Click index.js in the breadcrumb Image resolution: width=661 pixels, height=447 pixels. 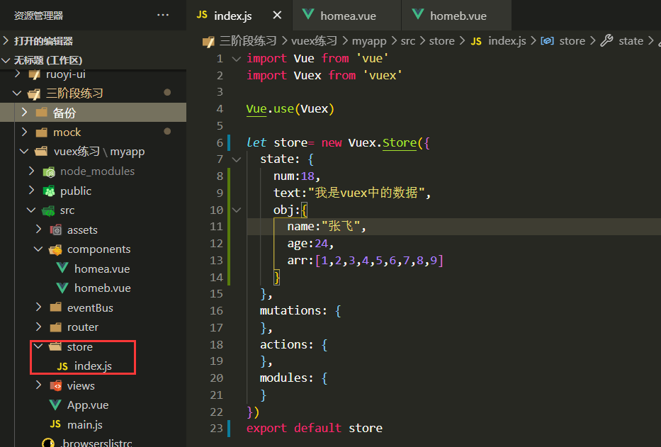point(507,41)
